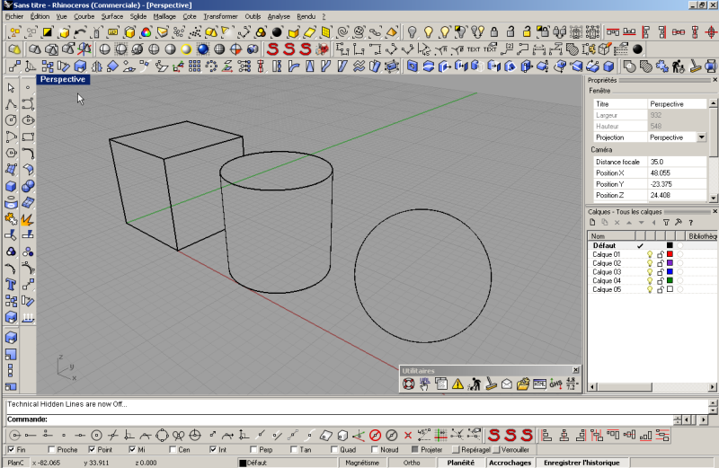Open the RGB color wheel icon
The width and height of the screenshot is (719, 468).
pos(146,32)
